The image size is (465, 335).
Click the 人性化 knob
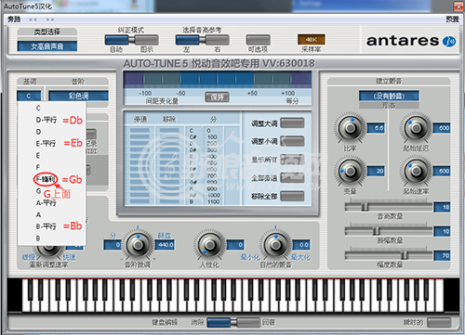click(209, 244)
